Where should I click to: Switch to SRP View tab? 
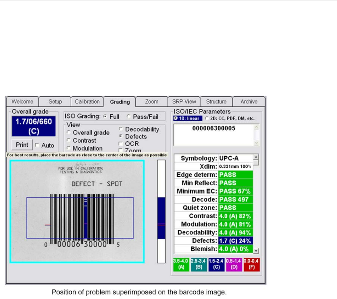click(184, 102)
